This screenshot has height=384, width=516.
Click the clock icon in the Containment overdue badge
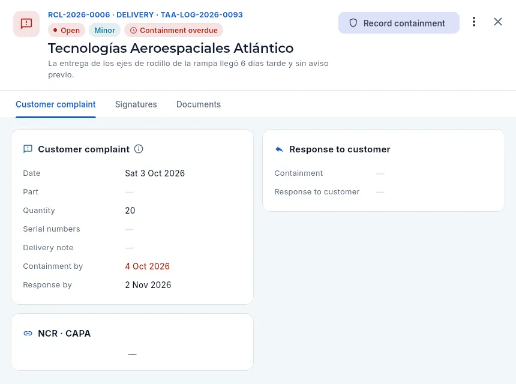click(x=133, y=31)
